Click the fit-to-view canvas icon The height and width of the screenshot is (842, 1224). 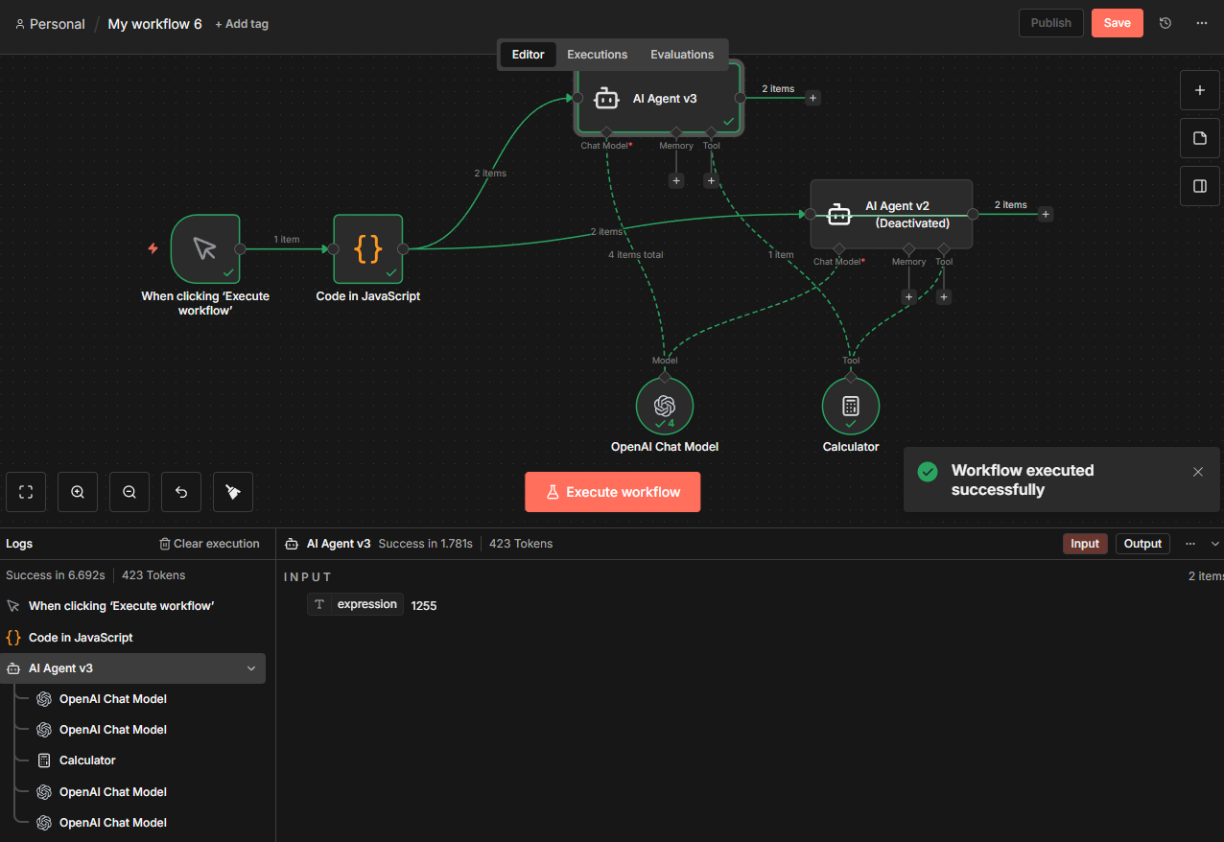[26, 492]
